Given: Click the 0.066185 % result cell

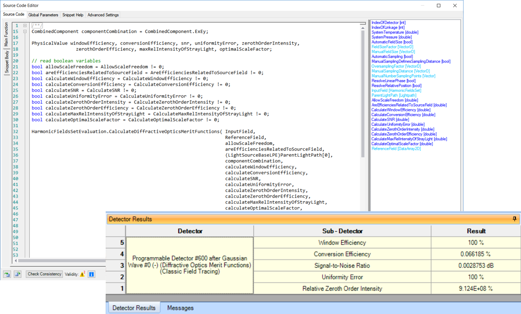Looking at the screenshot, I should click(476, 254).
